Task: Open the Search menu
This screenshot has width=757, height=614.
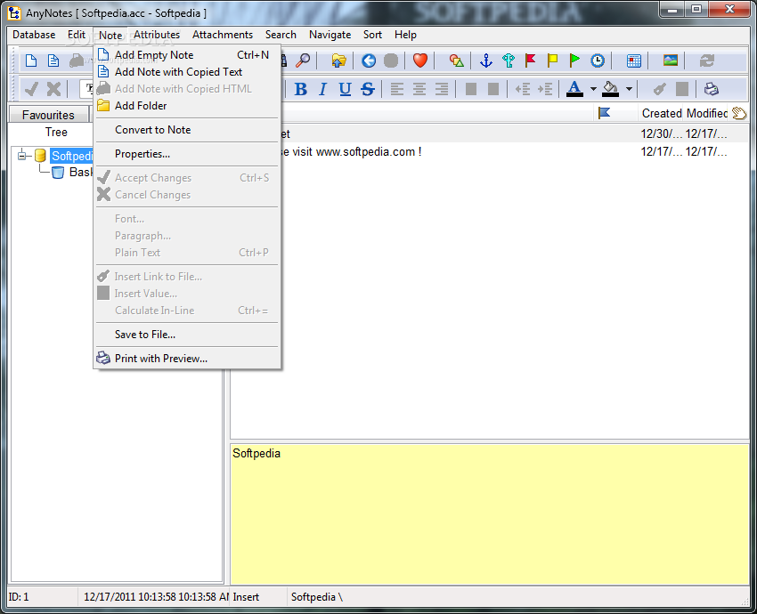Action: click(x=281, y=35)
